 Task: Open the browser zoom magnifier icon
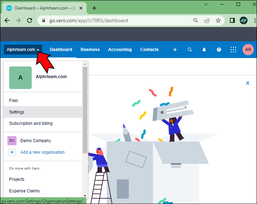195,20
